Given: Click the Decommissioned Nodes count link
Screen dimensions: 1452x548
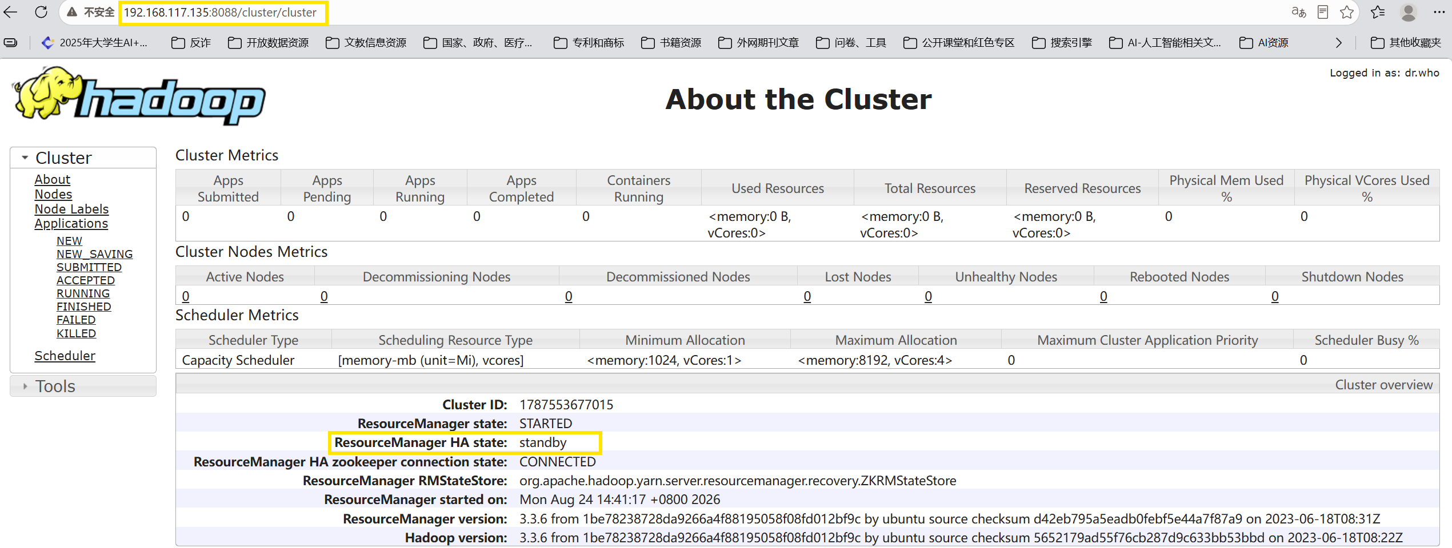Looking at the screenshot, I should click(x=569, y=296).
